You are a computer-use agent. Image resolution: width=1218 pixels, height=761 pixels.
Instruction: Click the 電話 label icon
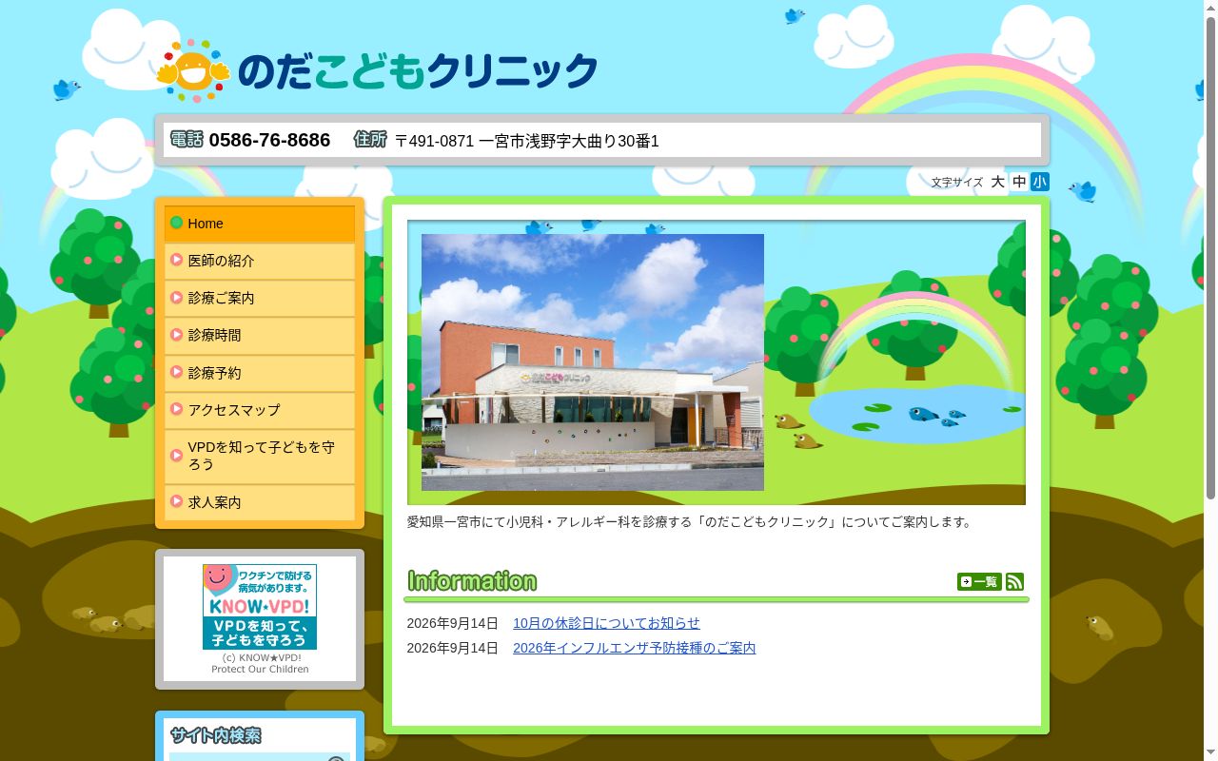click(187, 139)
